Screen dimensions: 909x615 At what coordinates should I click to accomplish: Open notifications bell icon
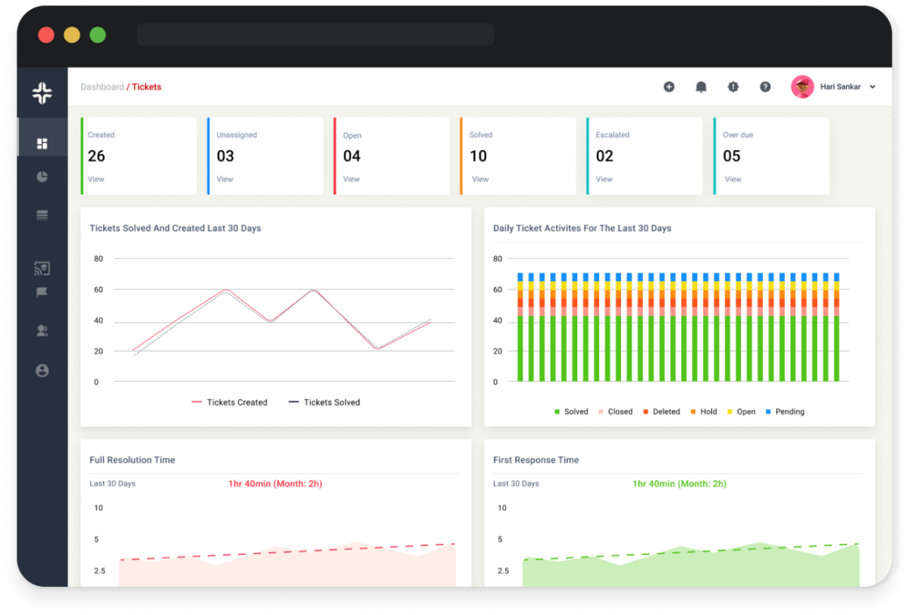click(701, 87)
